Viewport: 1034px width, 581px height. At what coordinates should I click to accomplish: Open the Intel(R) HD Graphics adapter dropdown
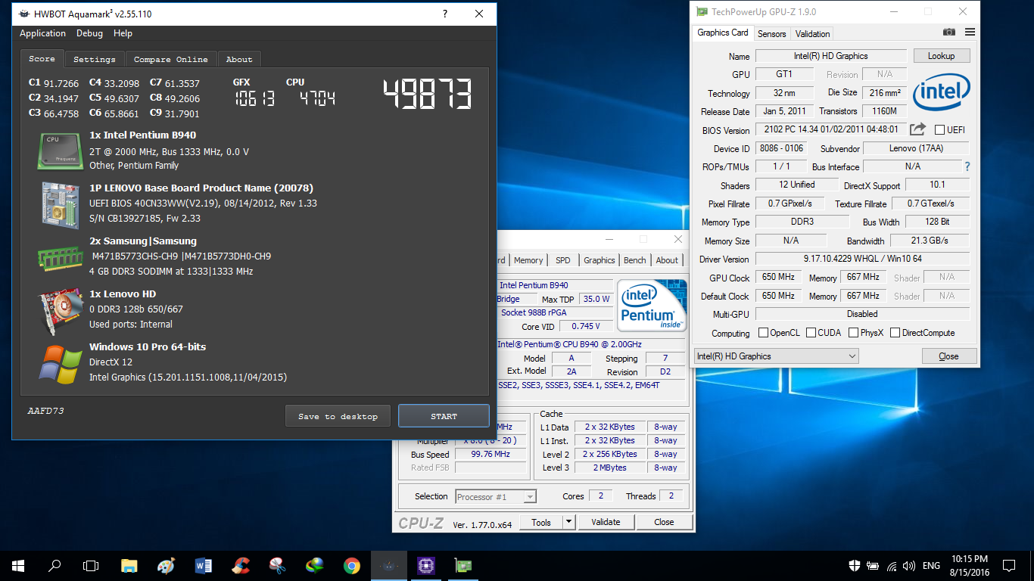tap(777, 356)
